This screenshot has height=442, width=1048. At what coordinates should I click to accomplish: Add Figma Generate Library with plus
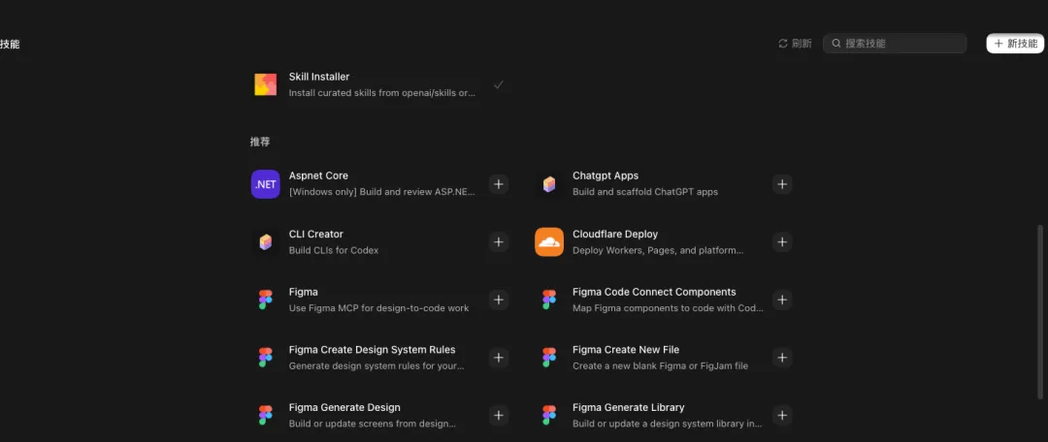(782, 415)
